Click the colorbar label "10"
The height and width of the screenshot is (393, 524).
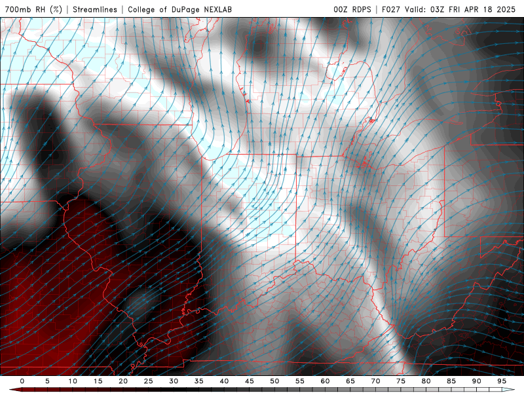(73, 381)
